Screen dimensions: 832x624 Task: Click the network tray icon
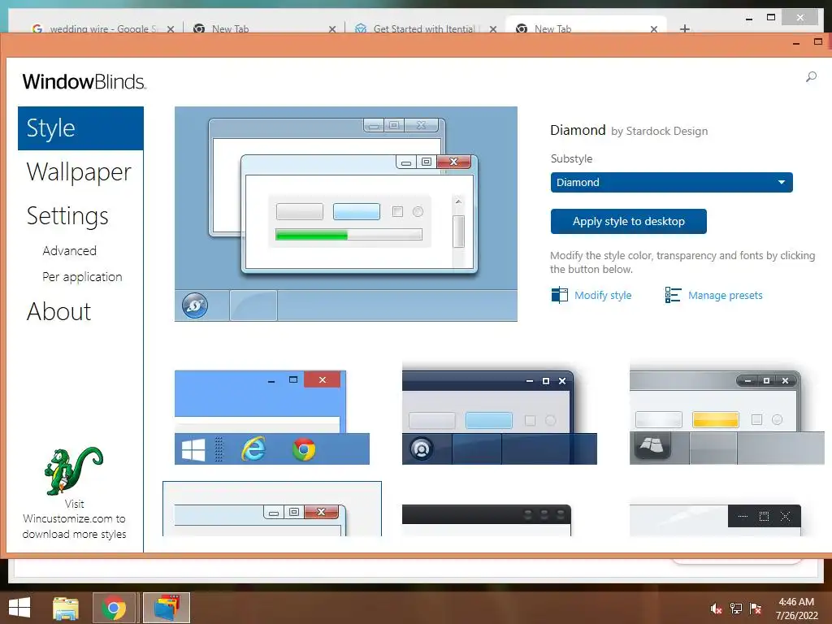click(x=736, y=609)
